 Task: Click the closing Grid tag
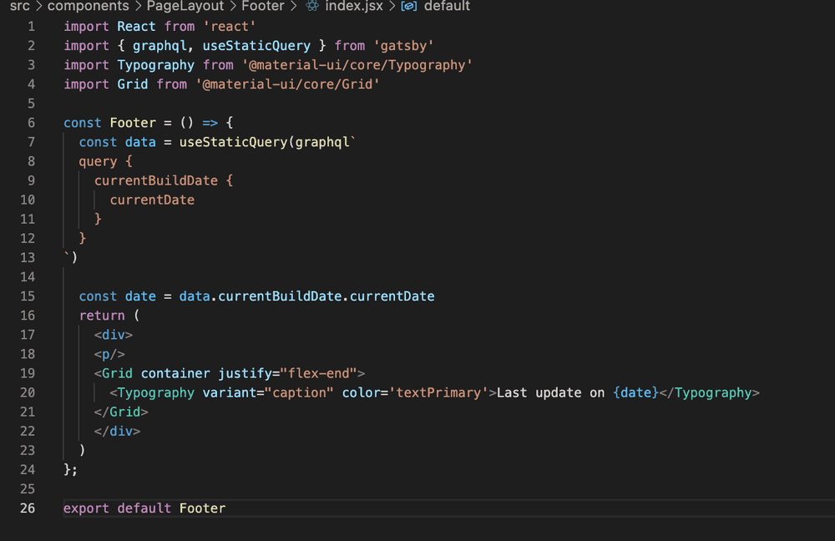pos(121,412)
